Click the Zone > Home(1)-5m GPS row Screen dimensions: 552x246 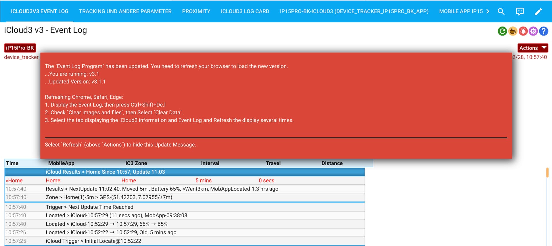point(185,197)
